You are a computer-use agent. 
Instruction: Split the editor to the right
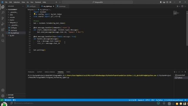tap(182, 6)
